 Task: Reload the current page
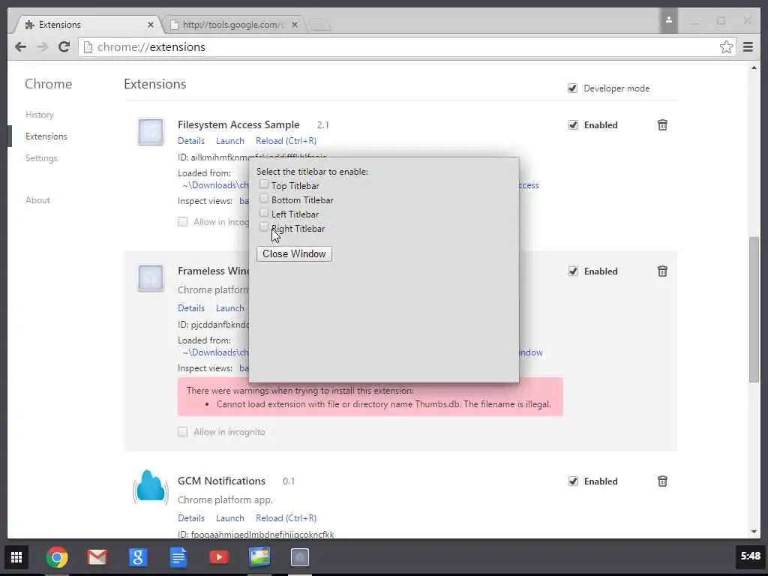pyautogui.click(x=64, y=47)
